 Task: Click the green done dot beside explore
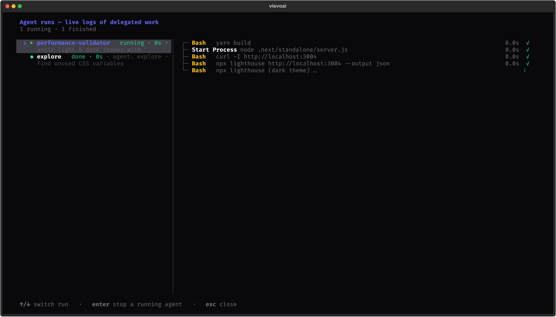tap(32, 57)
